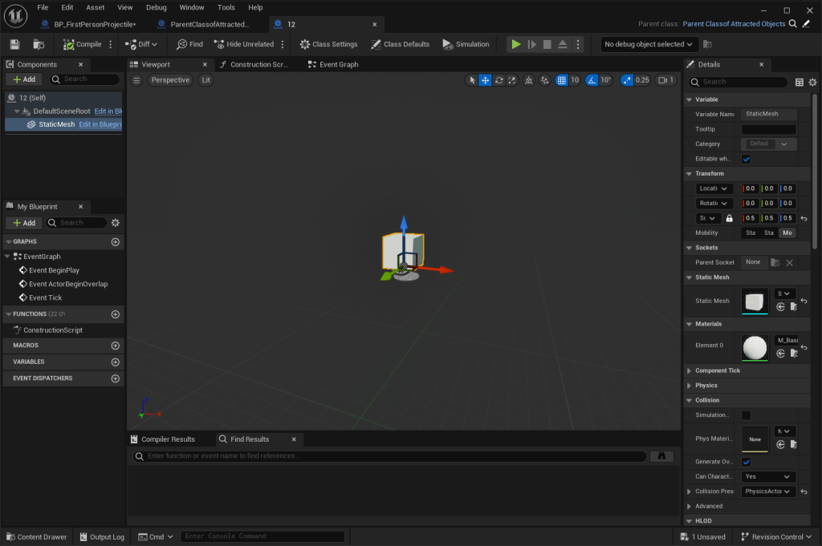The image size is (822, 546).
Task: Open the Asset menu
Action: [x=96, y=7]
